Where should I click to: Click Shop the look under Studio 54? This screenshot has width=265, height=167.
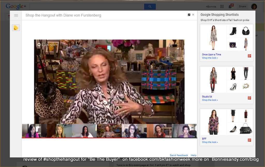[x=210, y=100]
